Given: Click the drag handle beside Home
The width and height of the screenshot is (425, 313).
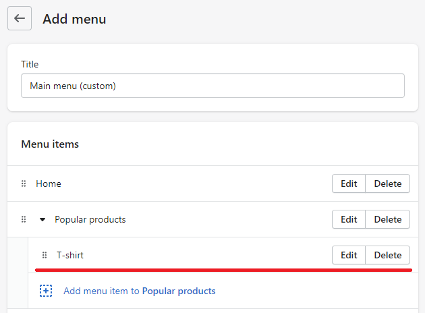Looking at the screenshot, I should (x=24, y=183).
